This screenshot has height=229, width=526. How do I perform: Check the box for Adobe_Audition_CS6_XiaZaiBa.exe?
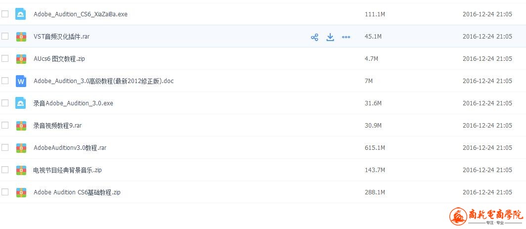click(5, 14)
